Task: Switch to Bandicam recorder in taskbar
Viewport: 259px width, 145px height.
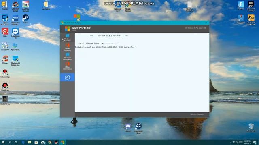Action: [56, 142]
